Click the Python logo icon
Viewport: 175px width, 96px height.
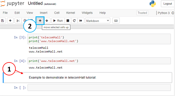coord(153,4)
